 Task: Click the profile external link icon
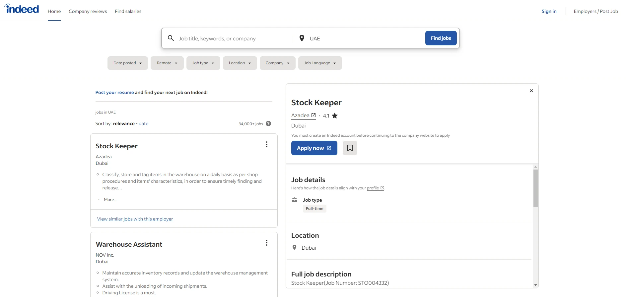(x=382, y=188)
